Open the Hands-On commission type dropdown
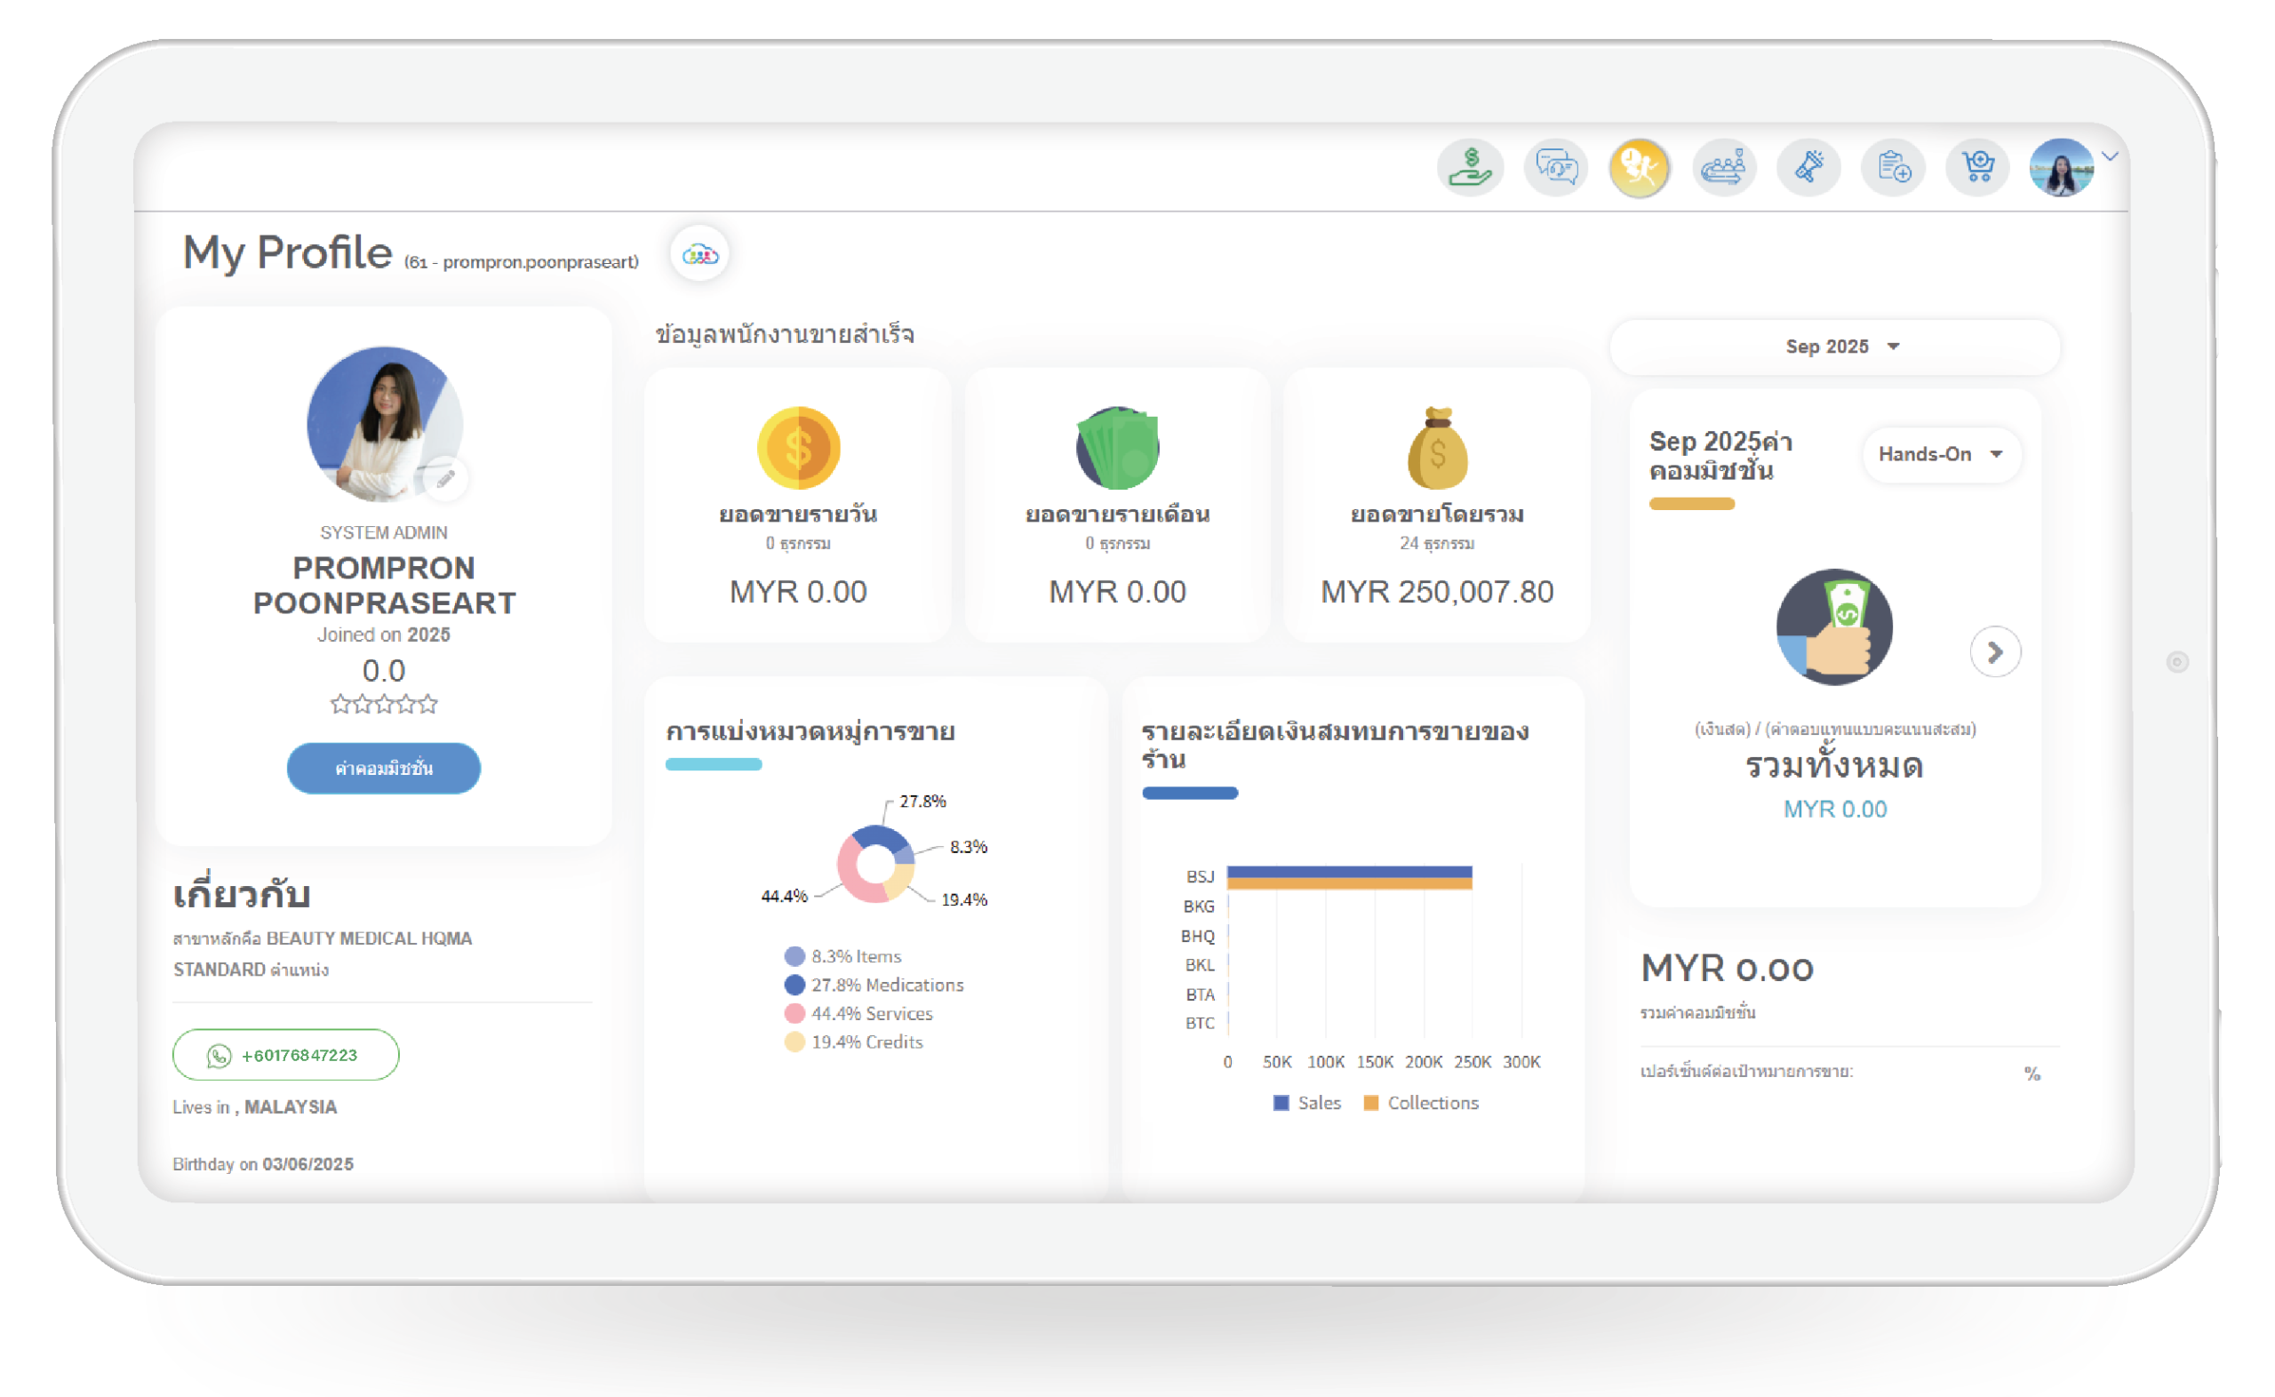The image size is (2275, 1397). [x=1941, y=453]
